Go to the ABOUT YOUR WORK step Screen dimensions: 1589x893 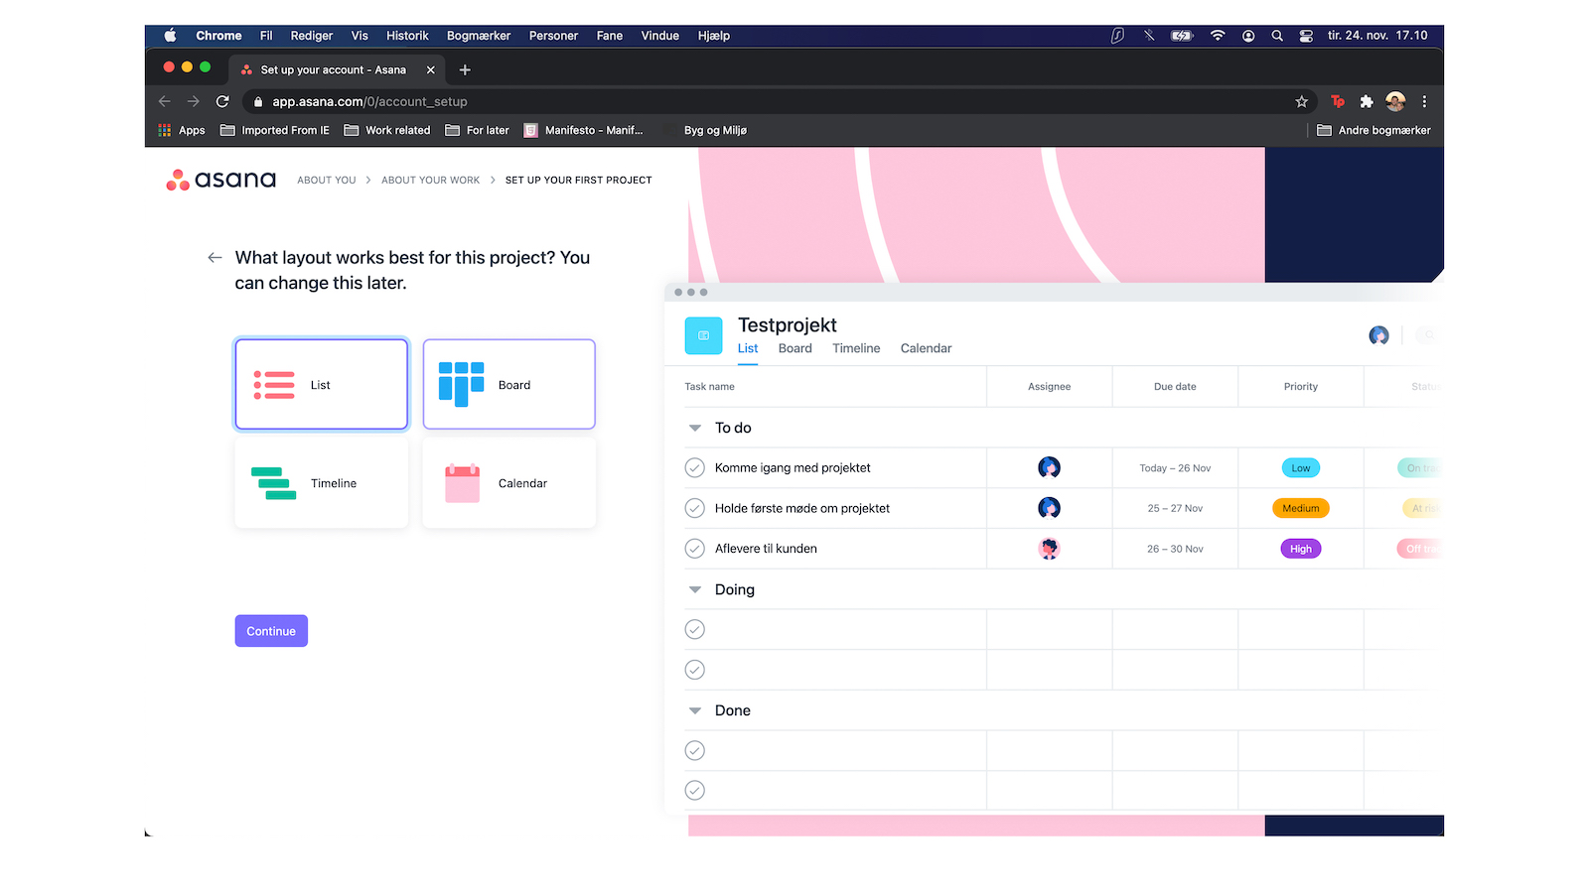click(430, 181)
